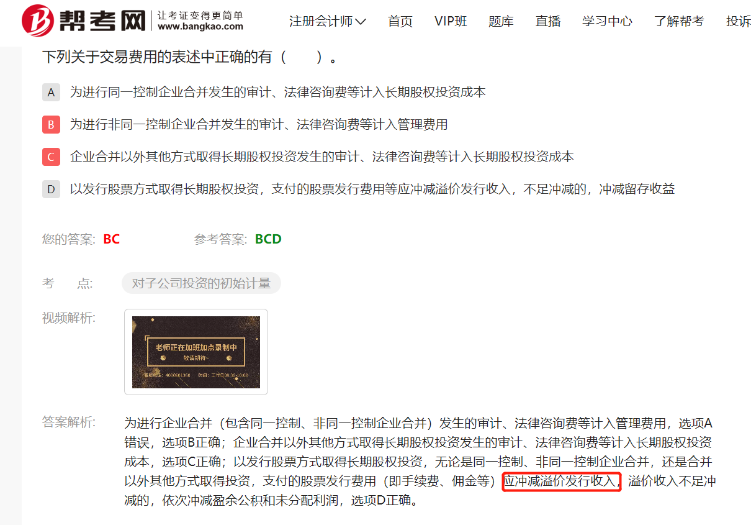Image resolution: width=751 pixels, height=525 pixels.
Task: Click option A statement text
Action: click(277, 92)
